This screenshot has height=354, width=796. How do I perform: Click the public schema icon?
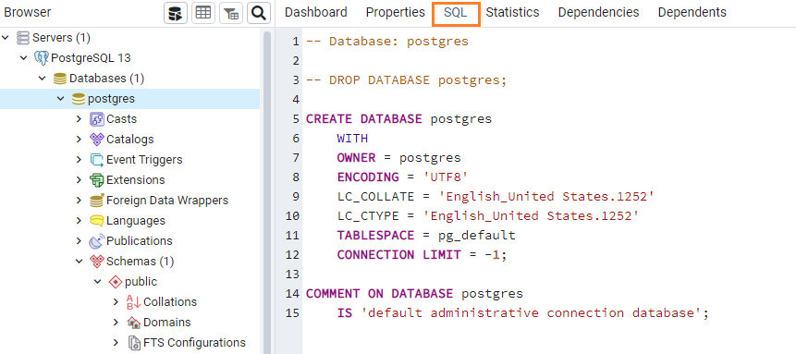pyautogui.click(x=116, y=282)
